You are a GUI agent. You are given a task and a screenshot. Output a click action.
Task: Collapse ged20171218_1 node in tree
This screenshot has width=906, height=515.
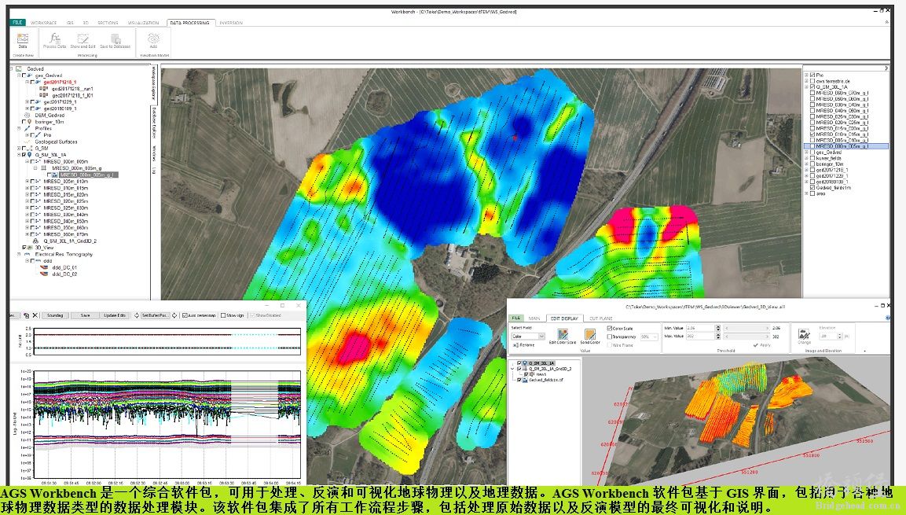28,82
